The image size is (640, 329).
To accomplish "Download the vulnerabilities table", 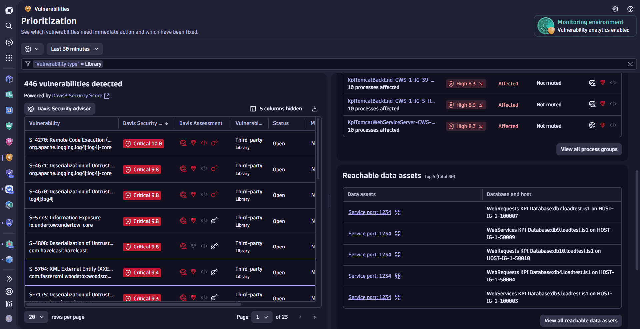I will click(x=315, y=109).
